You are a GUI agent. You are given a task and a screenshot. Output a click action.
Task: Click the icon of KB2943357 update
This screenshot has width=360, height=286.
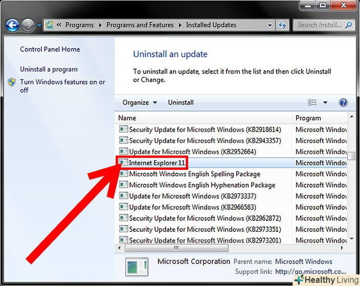(124, 140)
